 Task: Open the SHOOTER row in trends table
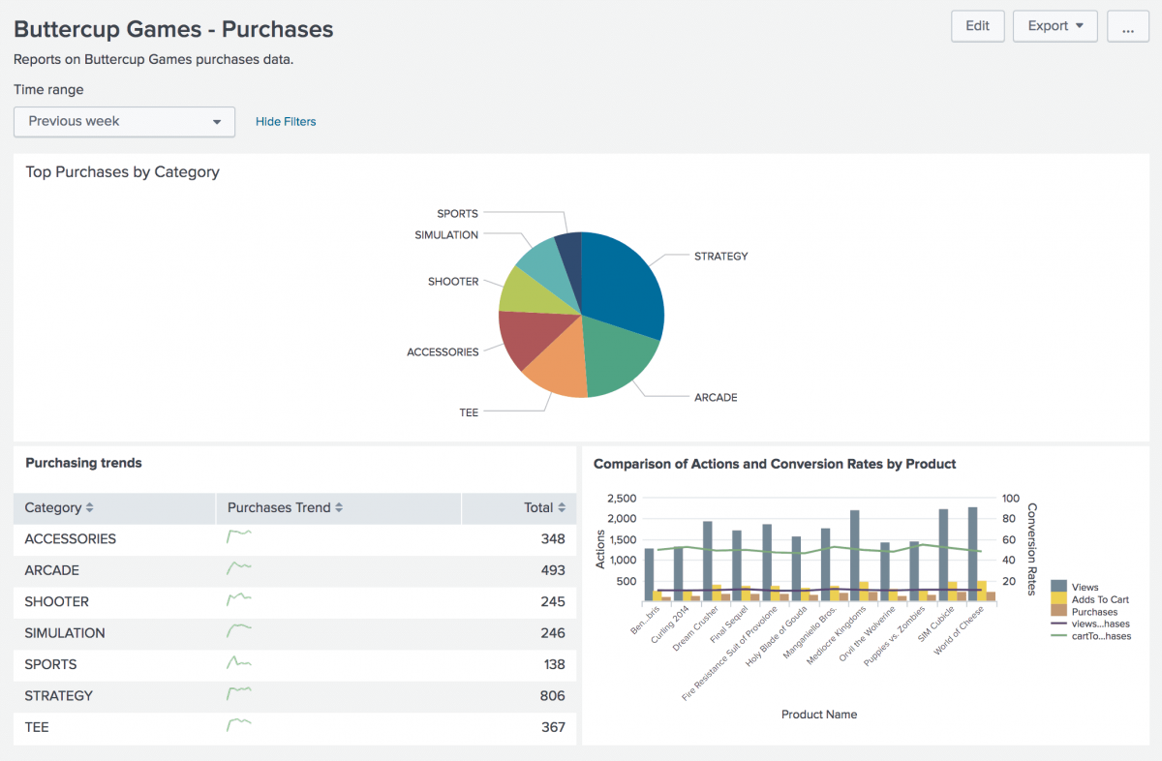[294, 601]
